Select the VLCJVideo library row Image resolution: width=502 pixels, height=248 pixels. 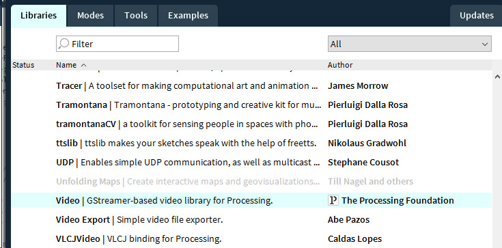coord(251,238)
